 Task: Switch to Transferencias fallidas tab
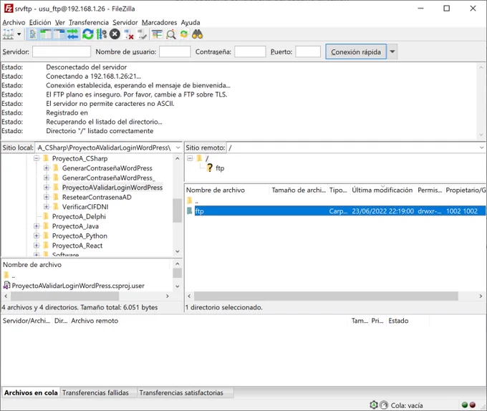[95, 392]
